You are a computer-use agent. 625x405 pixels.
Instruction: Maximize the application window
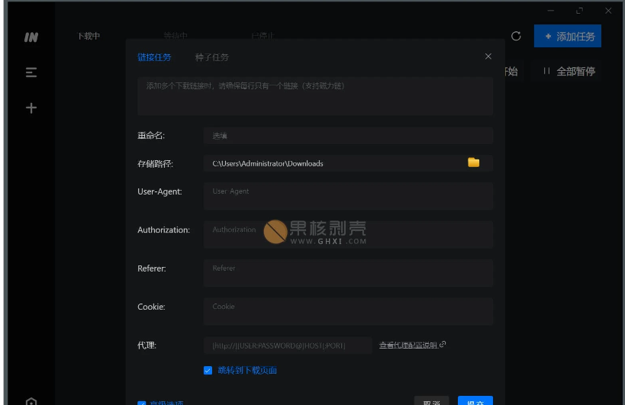(579, 11)
